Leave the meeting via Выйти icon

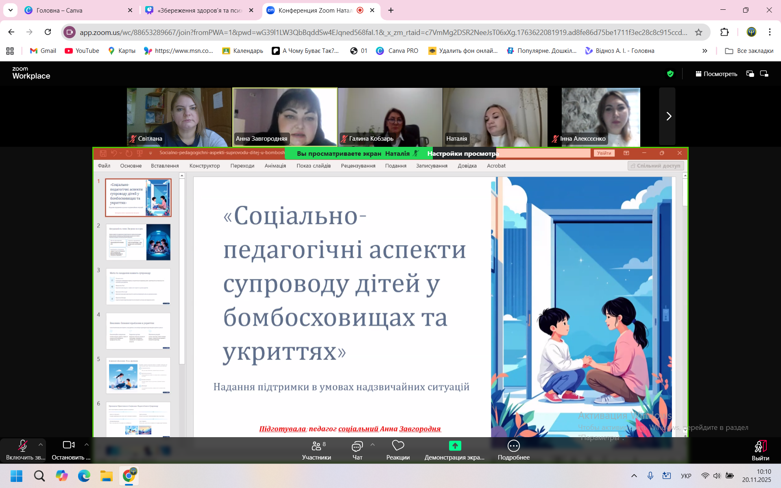coord(760,450)
